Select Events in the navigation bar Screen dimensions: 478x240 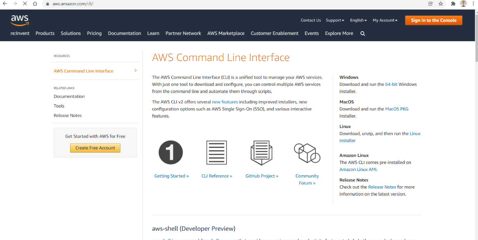tap(312, 33)
